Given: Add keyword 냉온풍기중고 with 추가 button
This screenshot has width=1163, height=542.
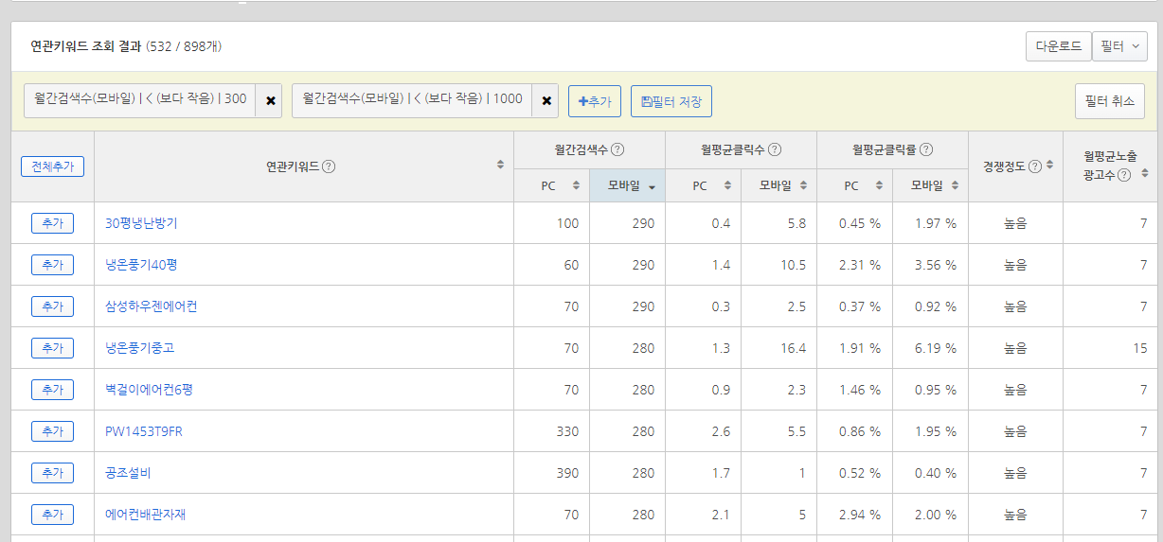Looking at the screenshot, I should tap(52, 348).
